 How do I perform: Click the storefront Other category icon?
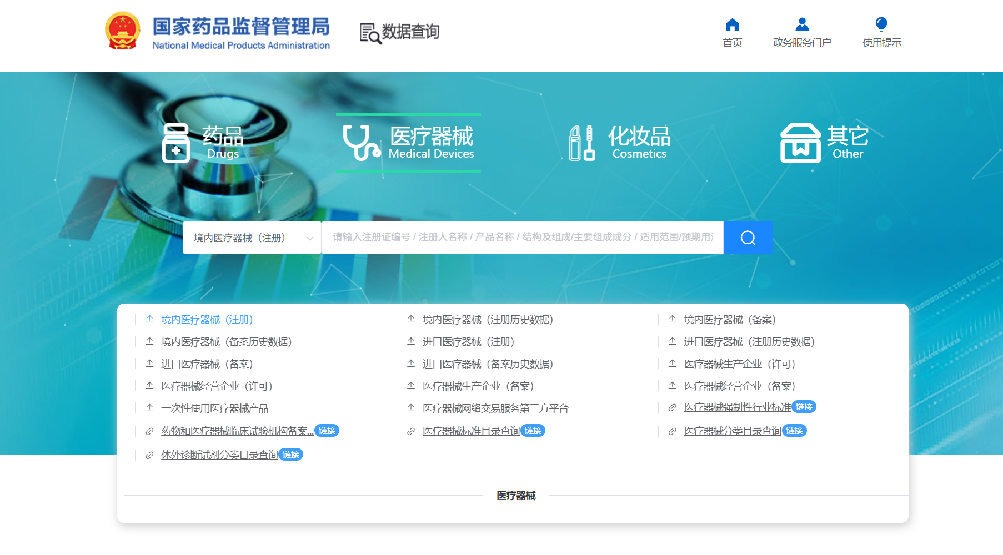(800, 143)
